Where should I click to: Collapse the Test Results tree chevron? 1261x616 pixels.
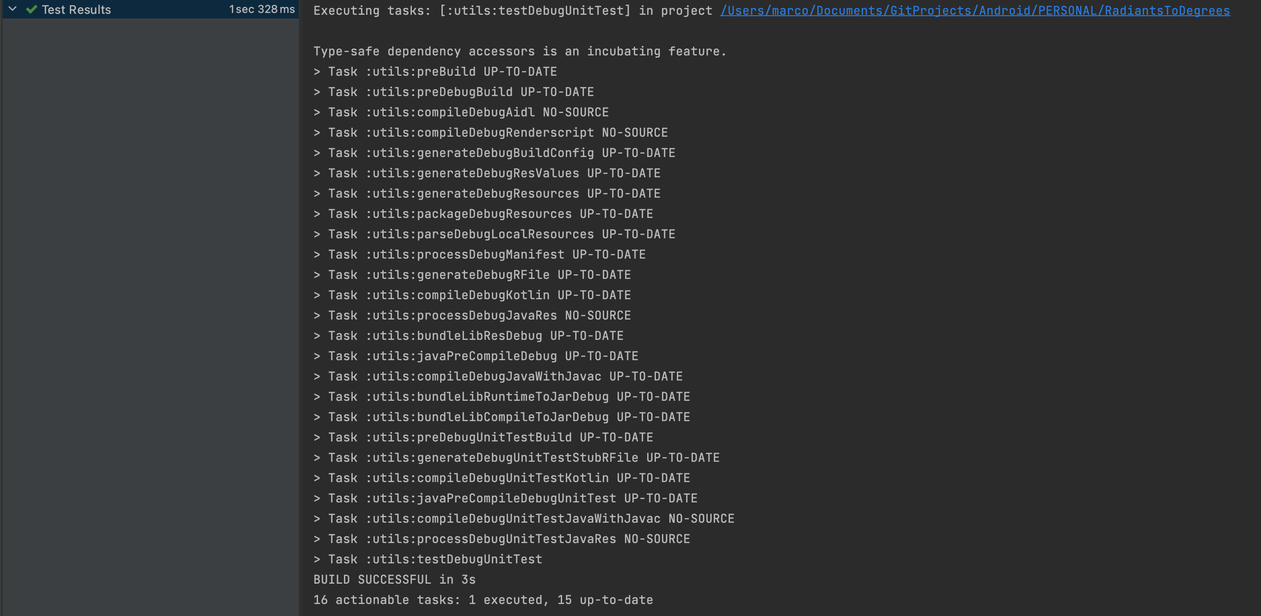pos(13,9)
